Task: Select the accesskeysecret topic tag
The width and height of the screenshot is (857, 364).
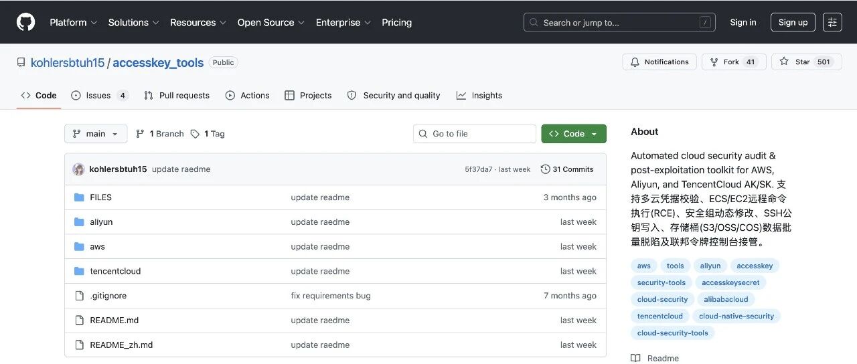Action: click(x=730, y=282)
